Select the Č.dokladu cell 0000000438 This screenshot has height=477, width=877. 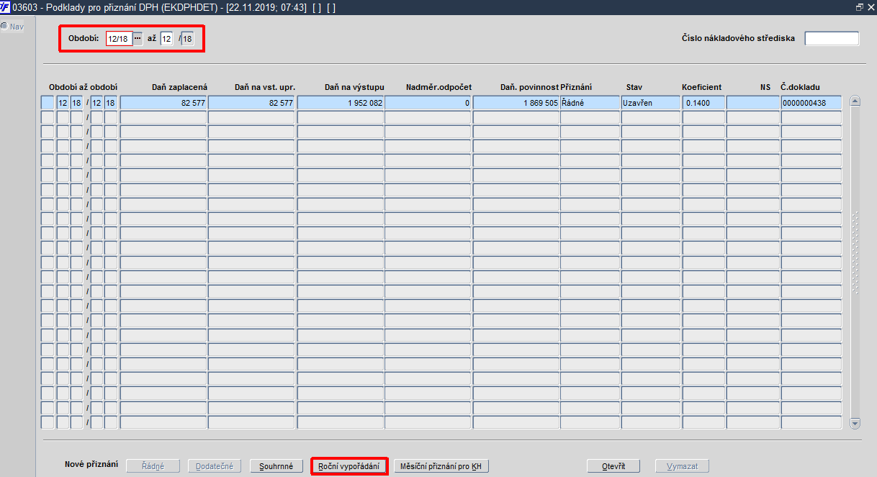811,103
